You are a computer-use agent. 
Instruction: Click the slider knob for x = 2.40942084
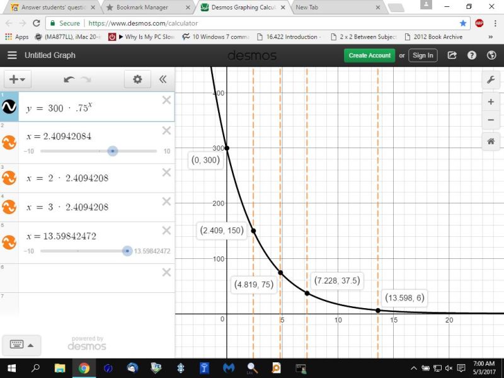(x=113, y=151)
